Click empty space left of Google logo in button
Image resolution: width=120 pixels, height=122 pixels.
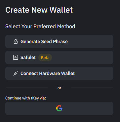[x=31, y=108]
